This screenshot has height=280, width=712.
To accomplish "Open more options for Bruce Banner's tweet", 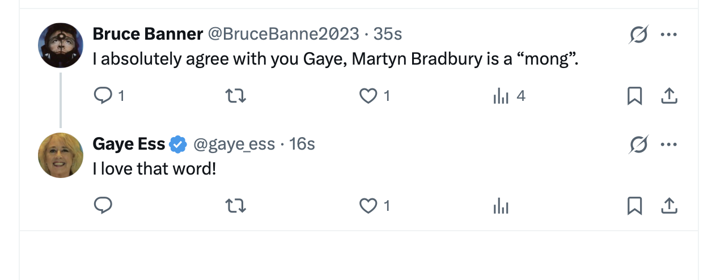I will [x=669, y=35].
